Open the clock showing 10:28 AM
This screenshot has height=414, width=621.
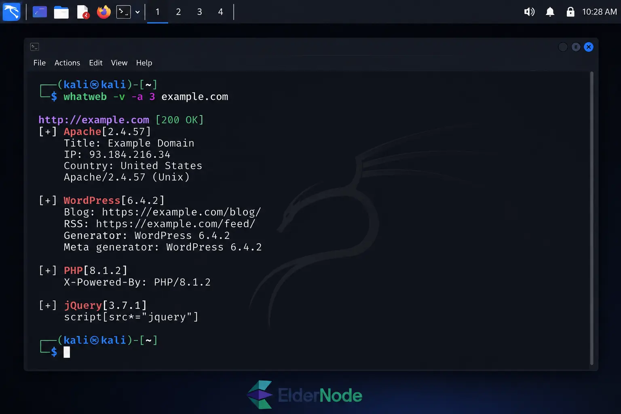(599, 12)
